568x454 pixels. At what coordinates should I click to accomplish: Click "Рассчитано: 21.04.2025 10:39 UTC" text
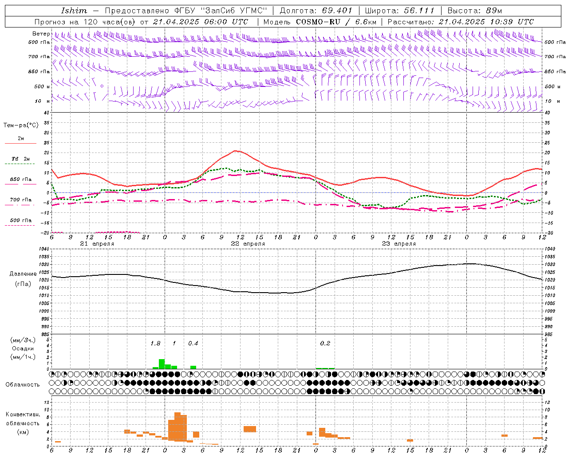pyautogui.click(x=461, y=22)
